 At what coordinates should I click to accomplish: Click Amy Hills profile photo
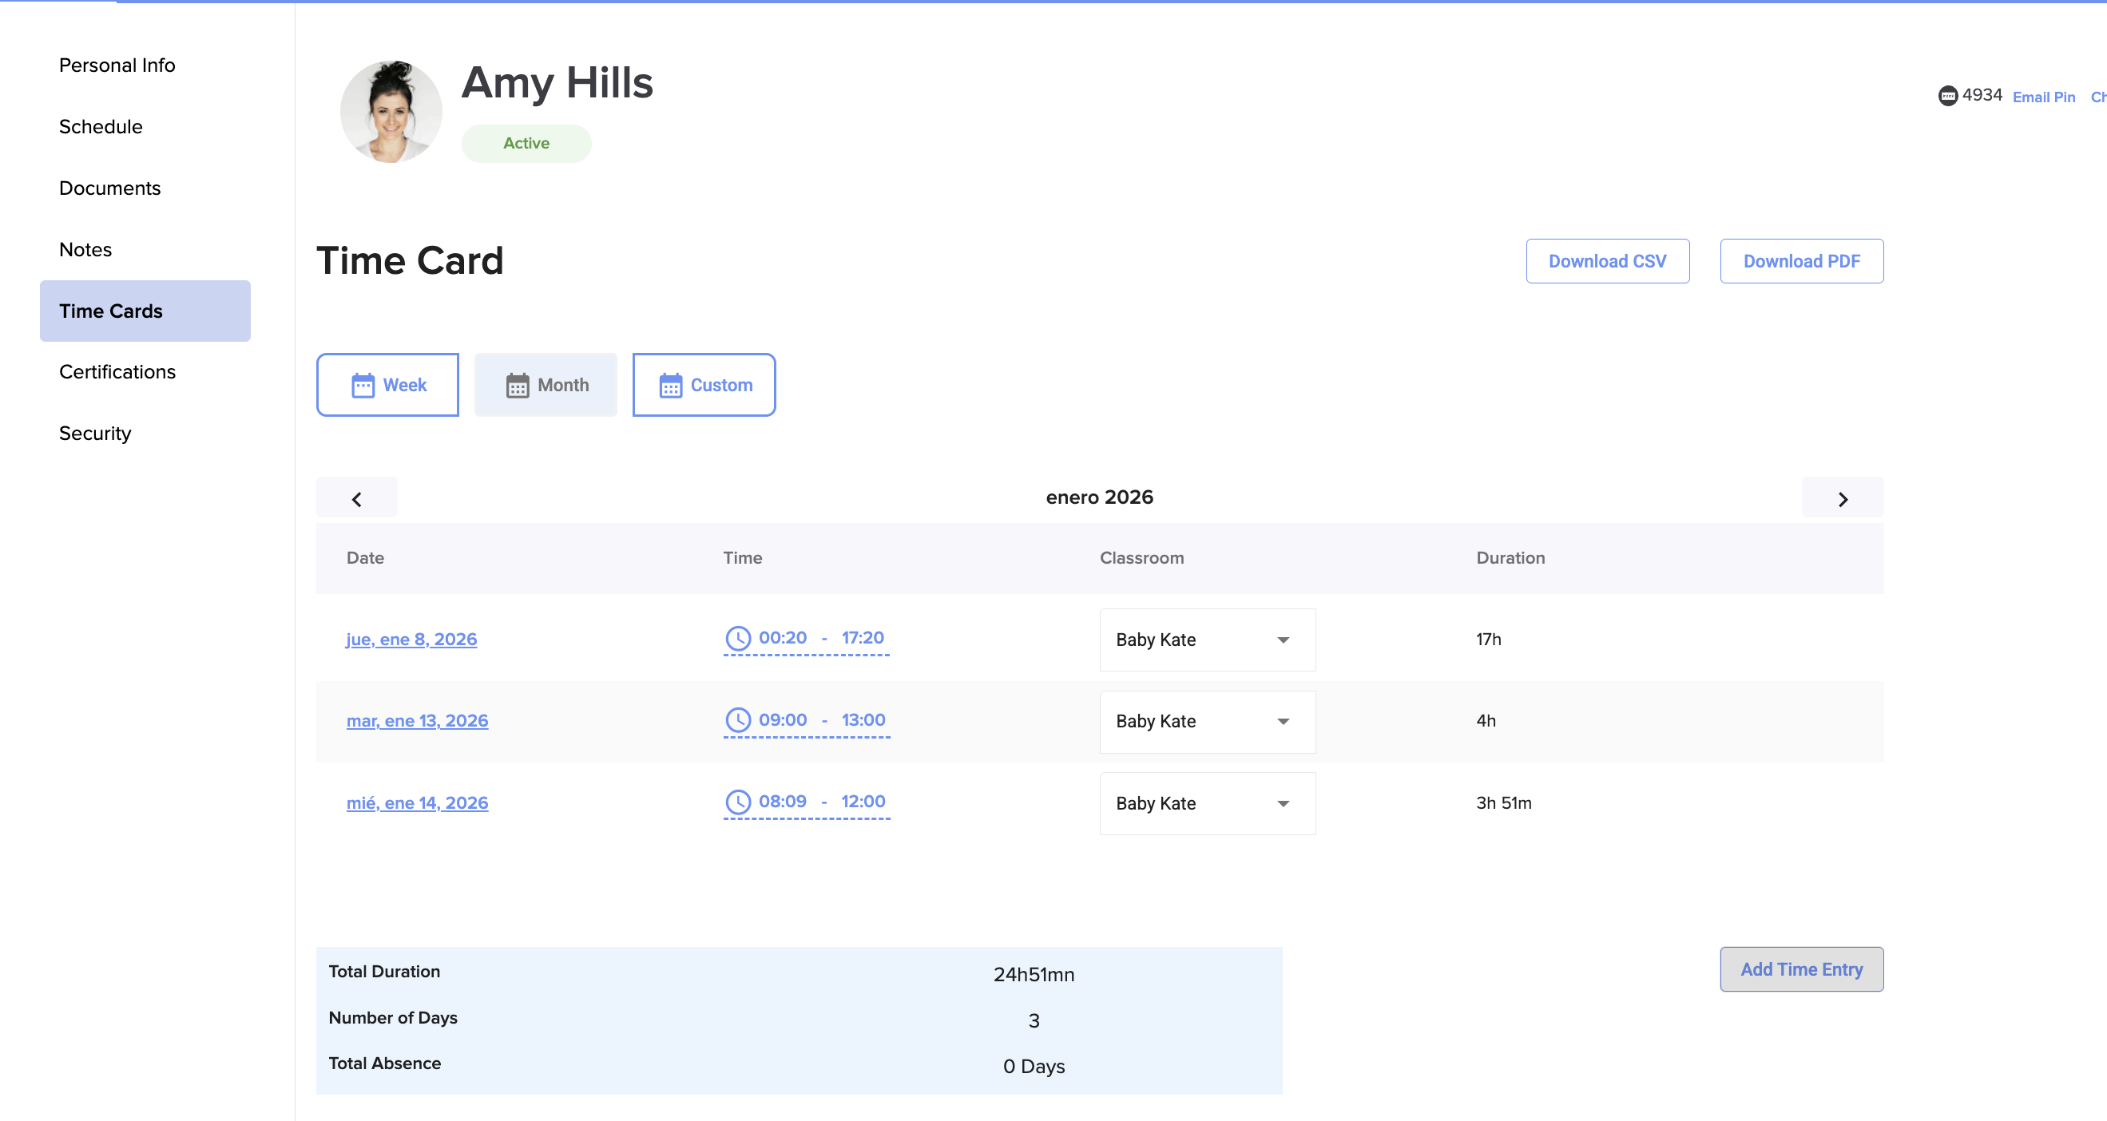point(391,111)
